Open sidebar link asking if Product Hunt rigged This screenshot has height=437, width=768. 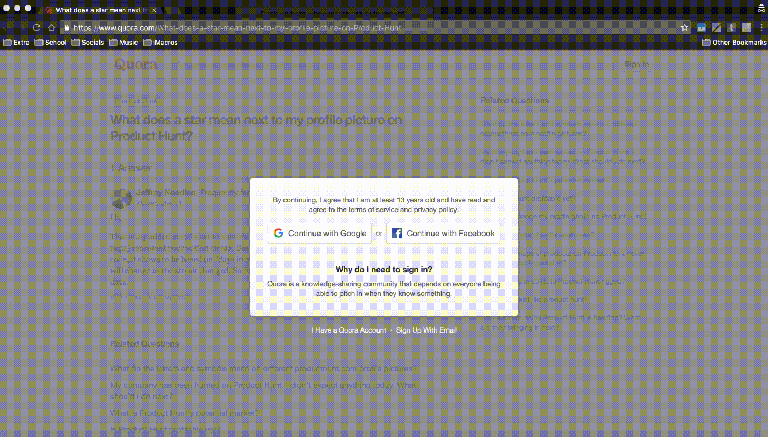(553, 281)
